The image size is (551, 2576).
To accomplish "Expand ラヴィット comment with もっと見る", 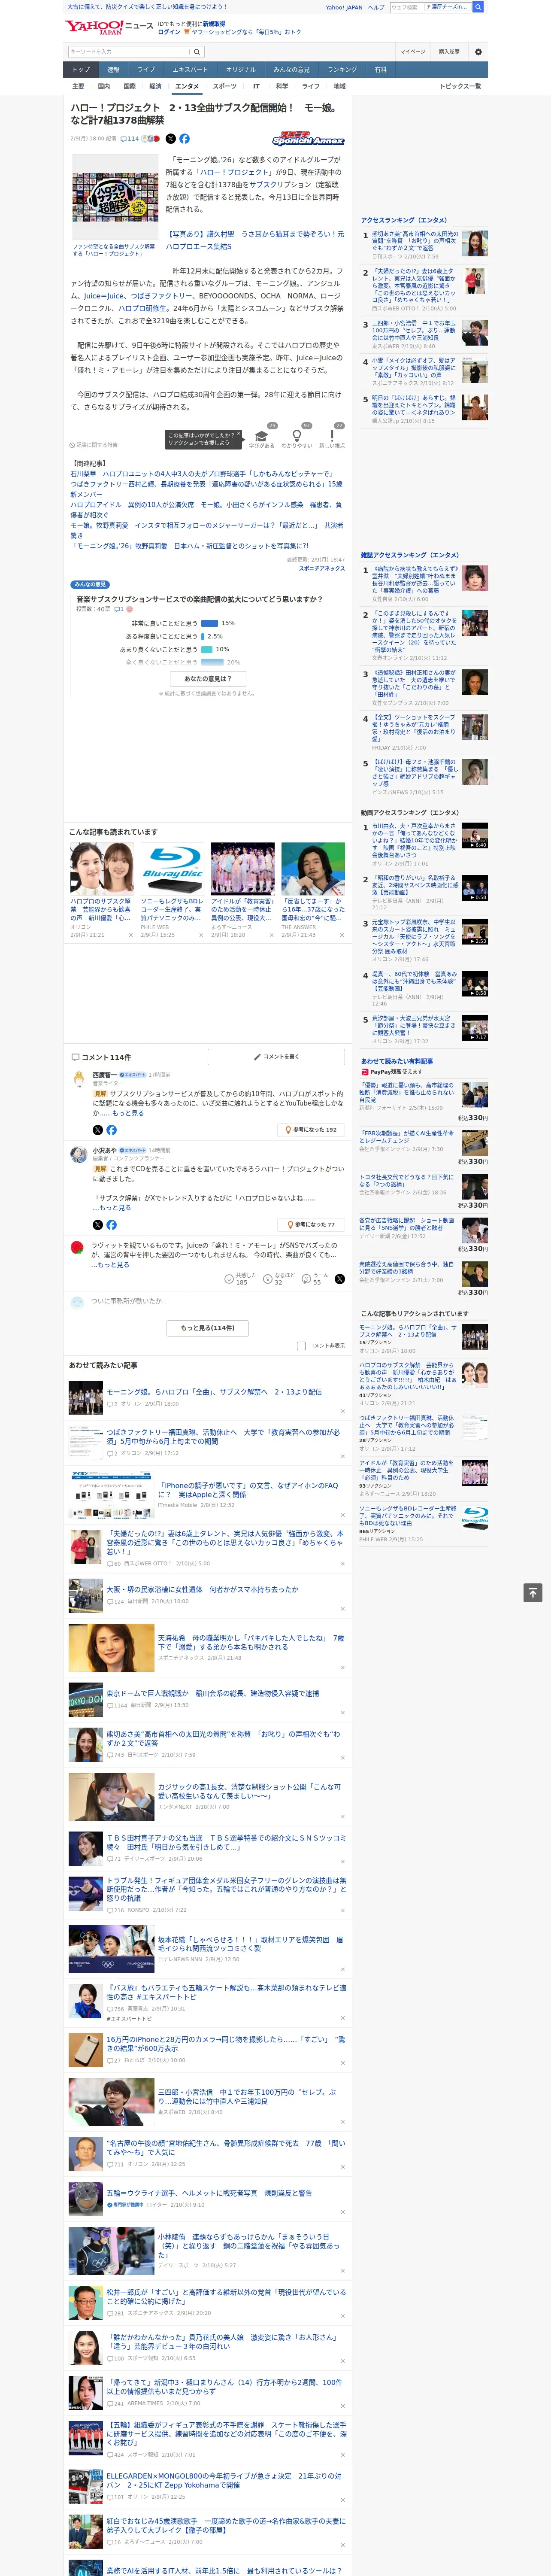I will 113,1264.
